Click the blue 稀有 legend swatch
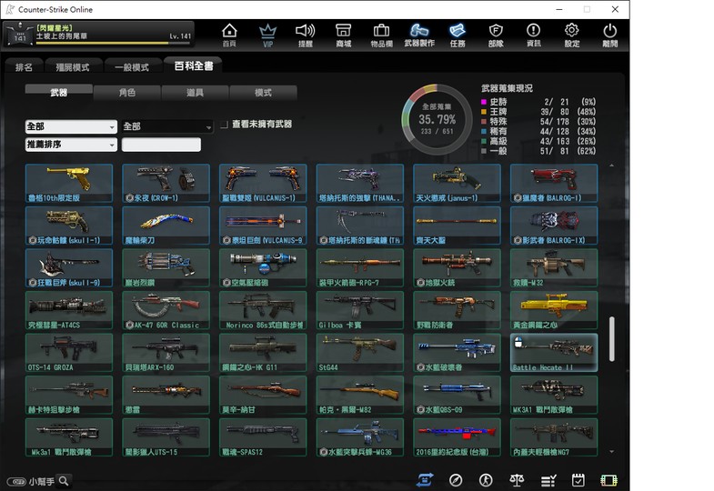Viewport: 714px width, 491px height. click(484, 132)
